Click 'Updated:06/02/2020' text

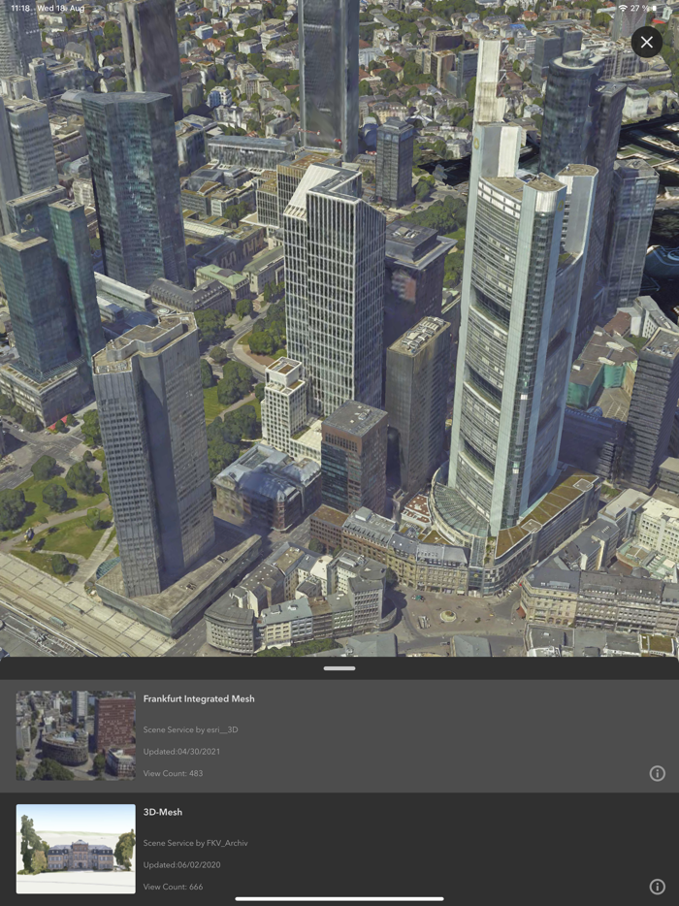181,865
